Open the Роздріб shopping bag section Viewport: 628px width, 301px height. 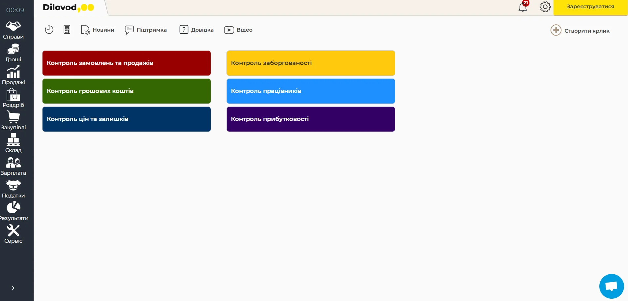[x=13, y=98]
